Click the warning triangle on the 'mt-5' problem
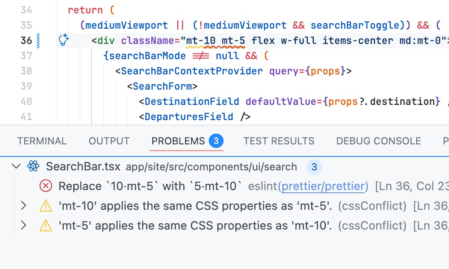The width and height of the screenshot is (449, 269). click(45, 226)
